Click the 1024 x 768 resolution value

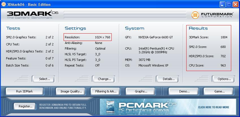(x=102, y=37)
